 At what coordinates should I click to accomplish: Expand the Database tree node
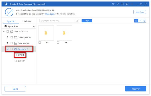coord(8,43)
